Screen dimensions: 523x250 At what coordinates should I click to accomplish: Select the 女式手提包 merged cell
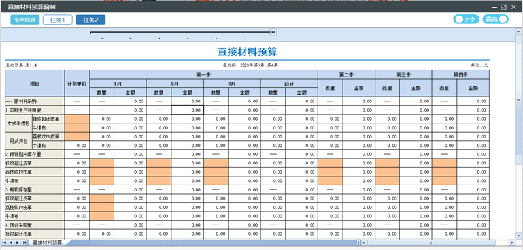18,123
